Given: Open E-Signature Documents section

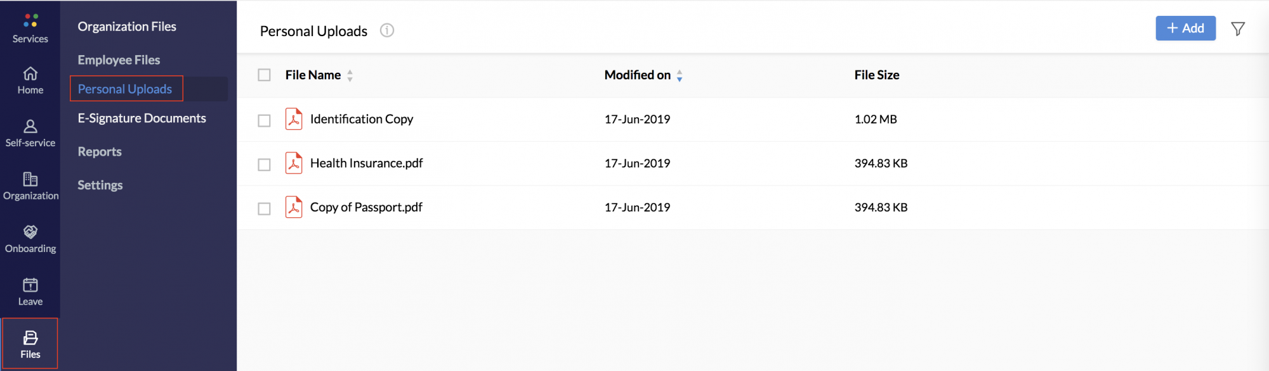Looking at the screenshot, I should [141, 118].
